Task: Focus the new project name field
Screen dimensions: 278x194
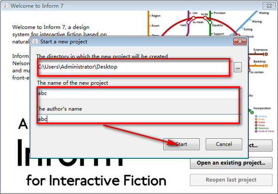Action: point(139,93)
